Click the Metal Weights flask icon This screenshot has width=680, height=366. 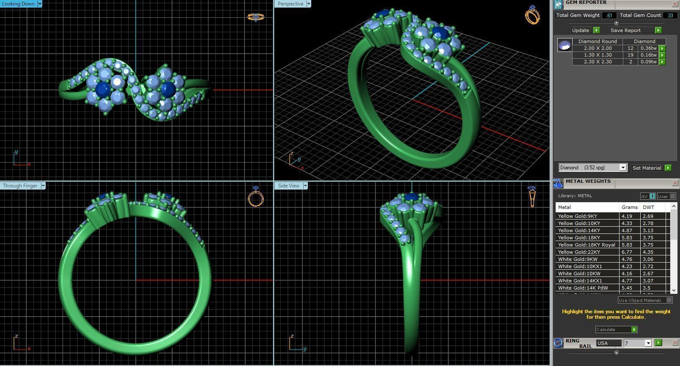558,184
